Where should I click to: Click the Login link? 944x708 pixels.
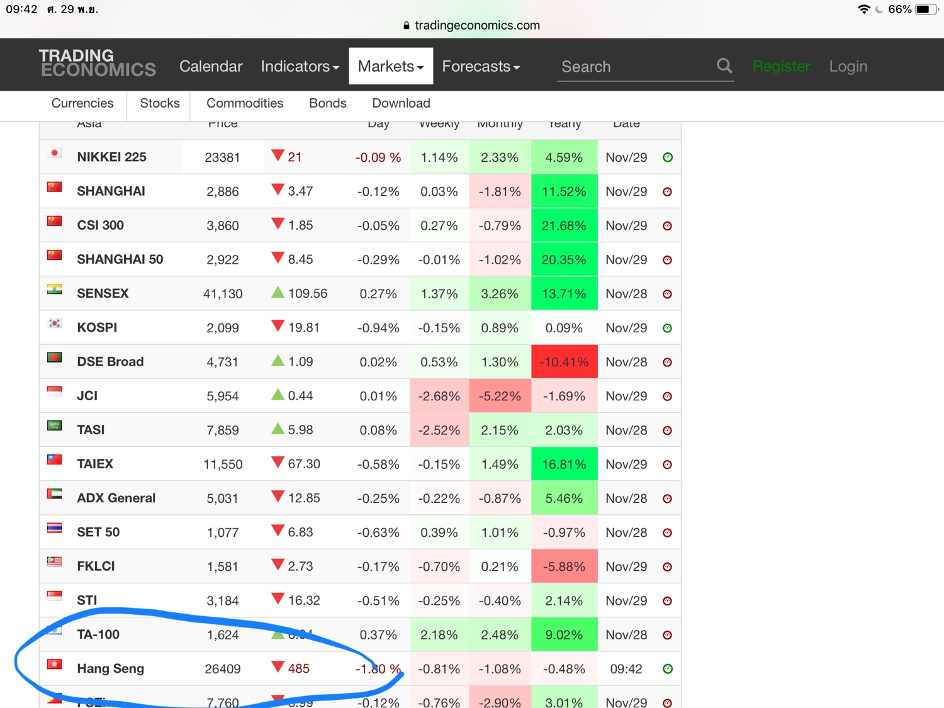coord(848,66)
